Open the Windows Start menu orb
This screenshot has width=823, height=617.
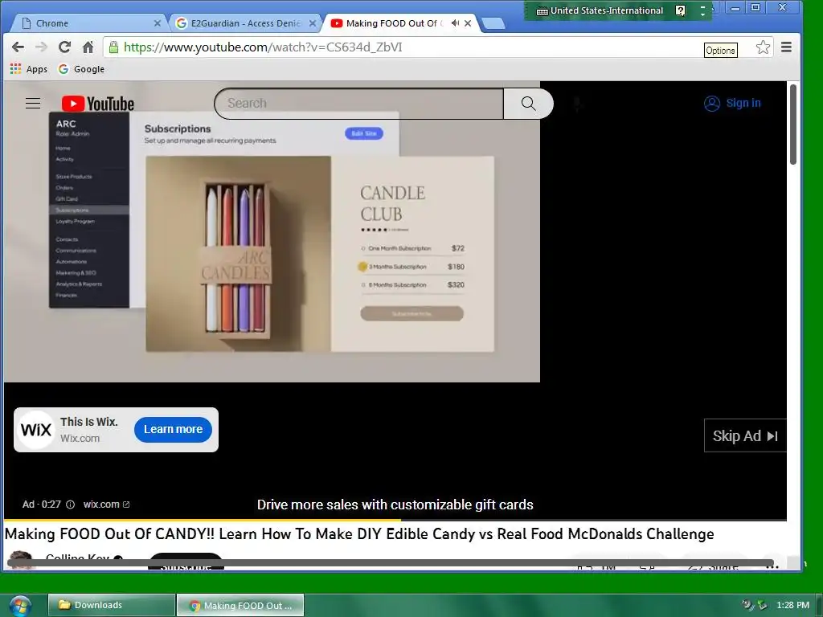tap(19, 606)
